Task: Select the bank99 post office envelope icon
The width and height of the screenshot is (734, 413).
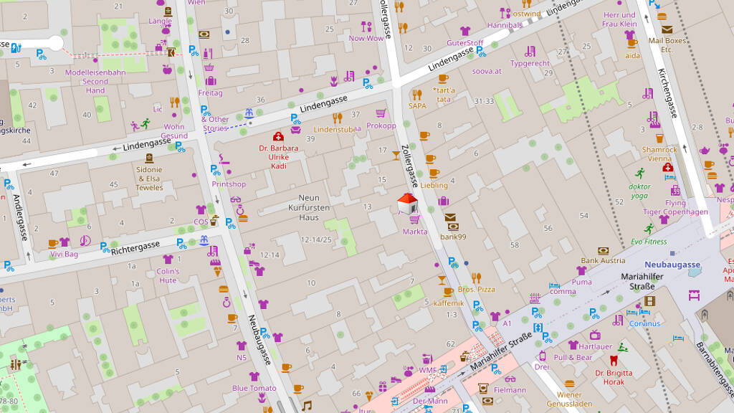Action: click(450, 218)
